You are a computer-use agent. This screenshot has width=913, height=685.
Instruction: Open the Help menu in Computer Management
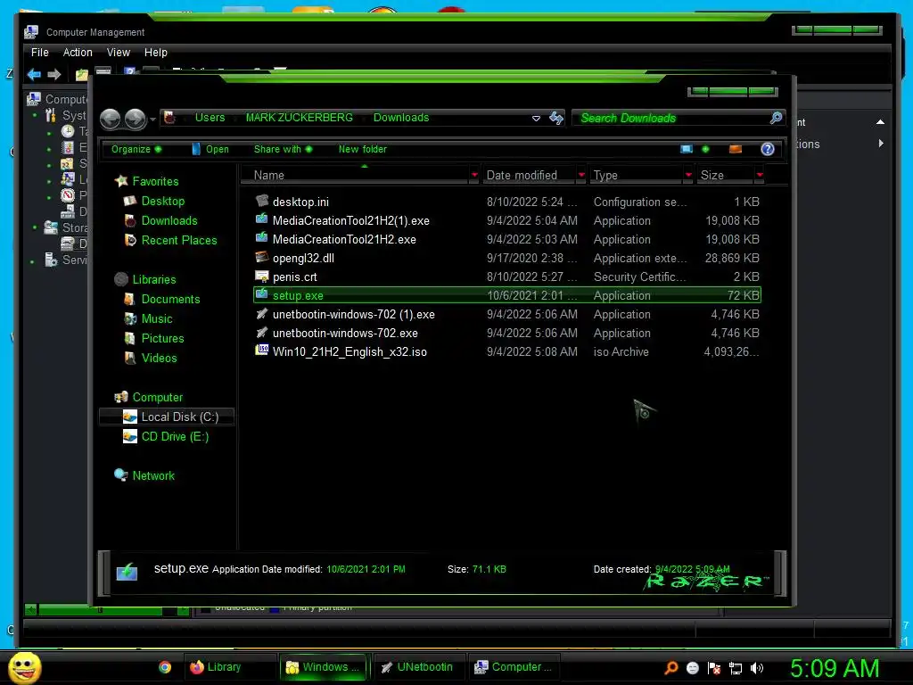[x=155, y=53]
